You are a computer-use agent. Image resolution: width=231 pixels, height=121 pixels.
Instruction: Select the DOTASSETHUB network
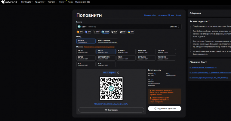pos(106,58)
